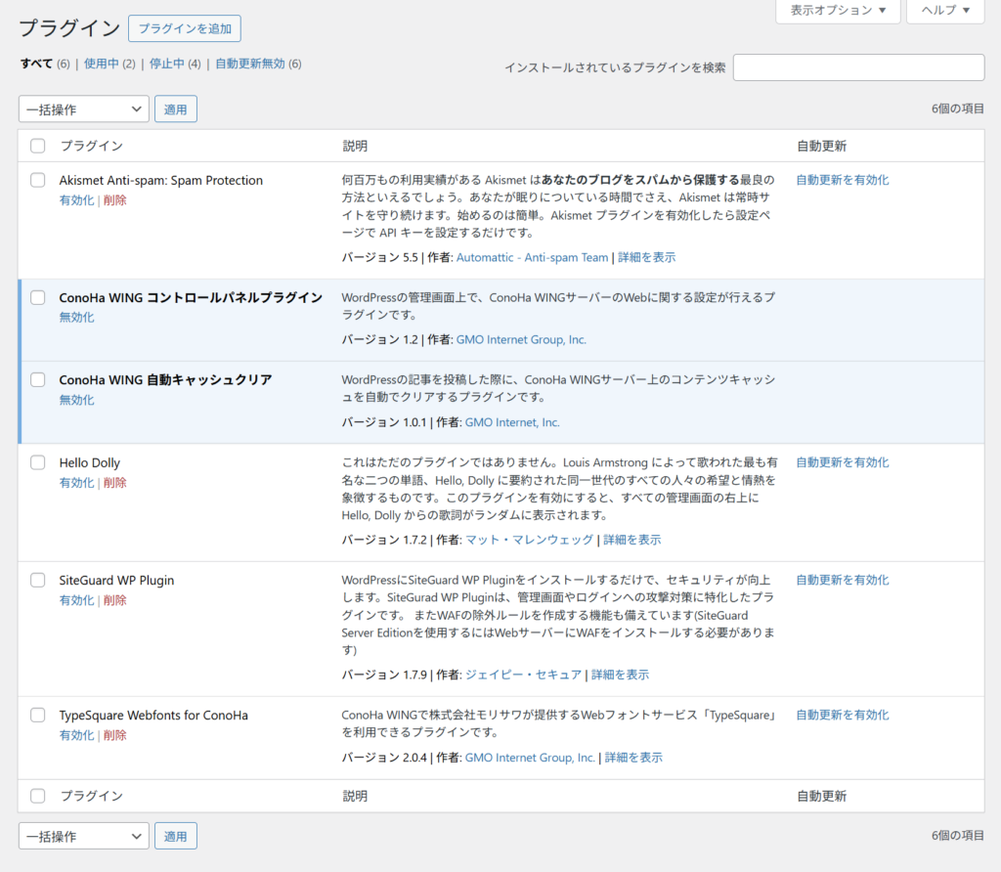Click the TypeSquare Webfonts for ConoHa title
This screenshot has width=1001, height=872.
coord(153,716)
